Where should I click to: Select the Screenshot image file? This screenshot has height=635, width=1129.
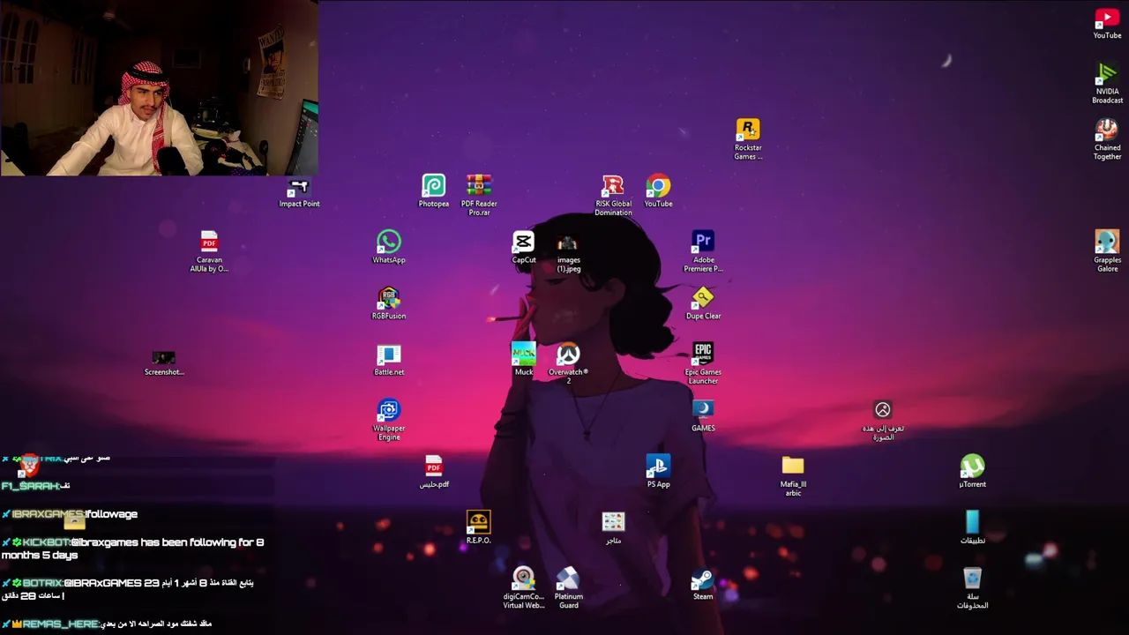[x=164, y=362]
